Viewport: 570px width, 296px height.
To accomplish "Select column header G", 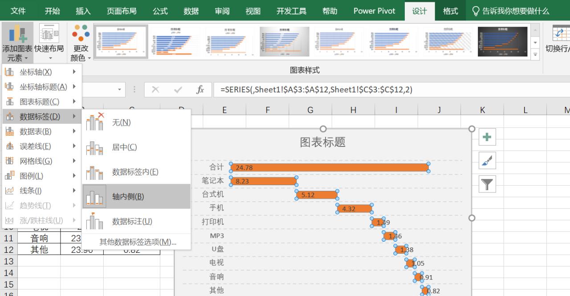I will (310, 110).
